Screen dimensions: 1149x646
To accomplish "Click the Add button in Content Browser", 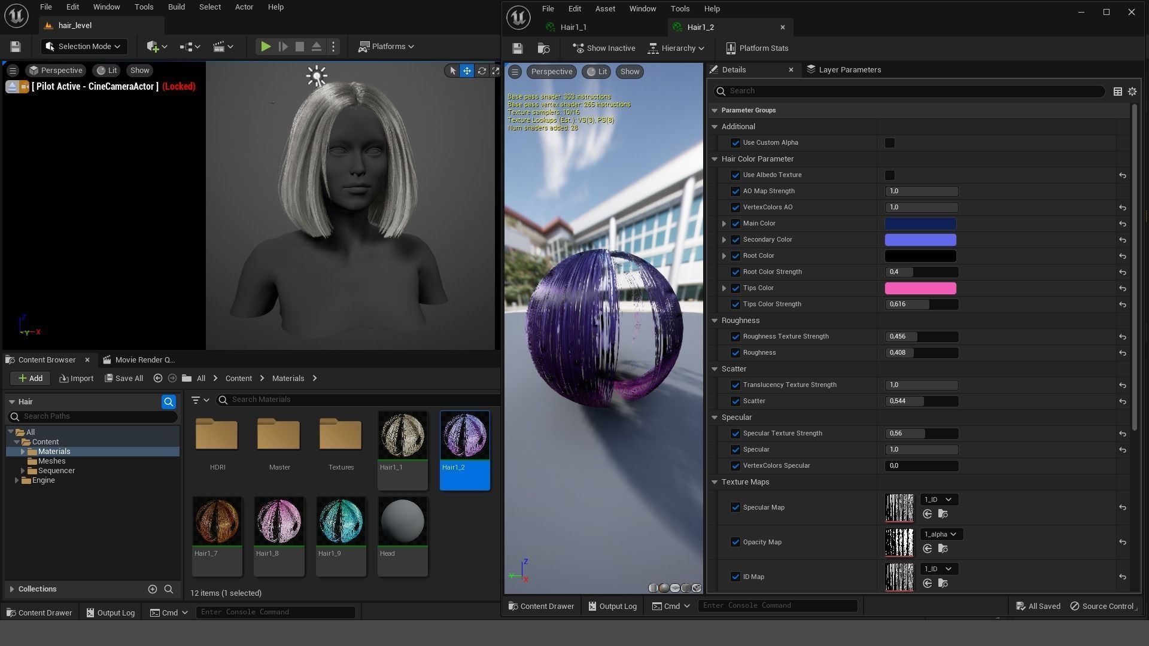I will tap(30, 379).
